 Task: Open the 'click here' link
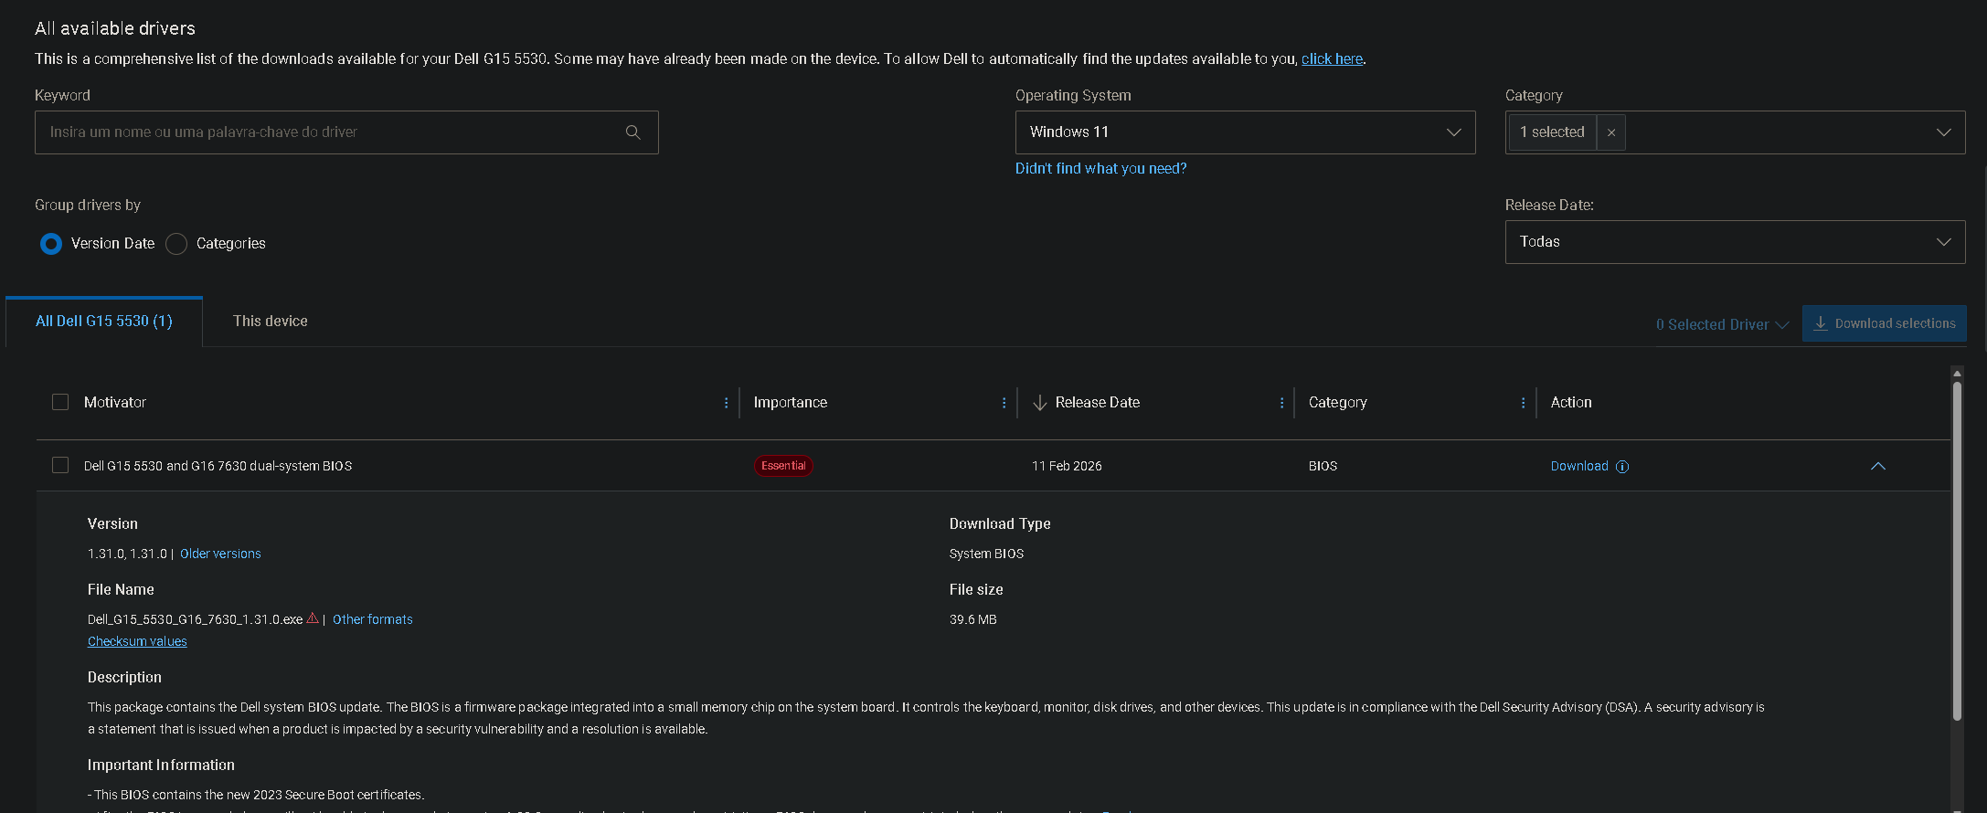(x=1332, y=58)
